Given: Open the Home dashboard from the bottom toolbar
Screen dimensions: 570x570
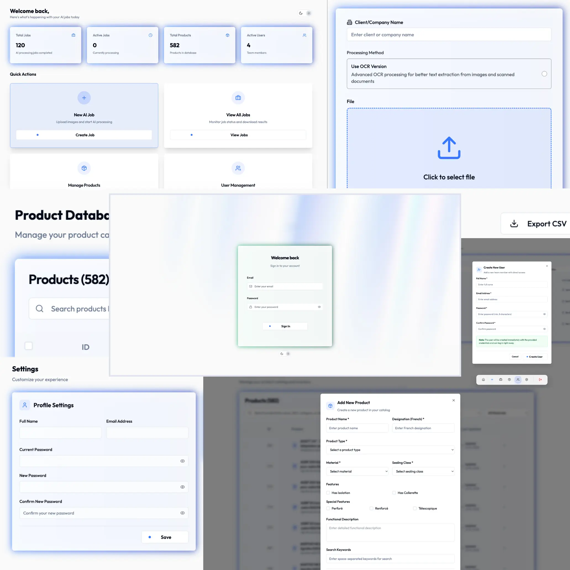Looking at the screenshot, I should point(483,380).
